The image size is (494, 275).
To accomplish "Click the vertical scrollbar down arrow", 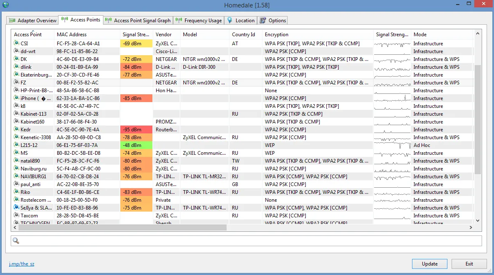I will (x=478, y=221).
